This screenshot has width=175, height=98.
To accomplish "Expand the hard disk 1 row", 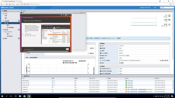I will 99,51.
